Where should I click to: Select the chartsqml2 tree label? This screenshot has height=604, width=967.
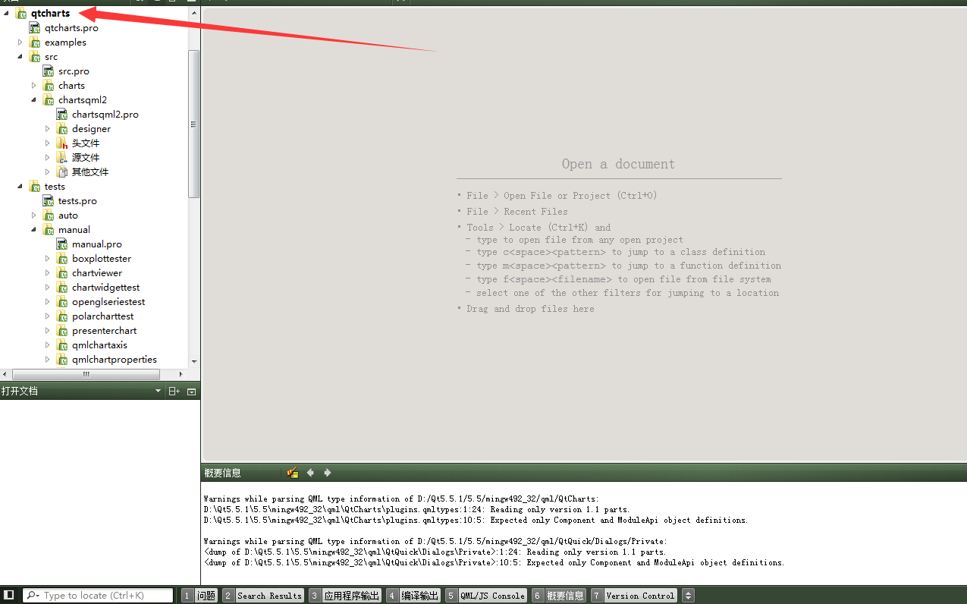coord(83,100)
